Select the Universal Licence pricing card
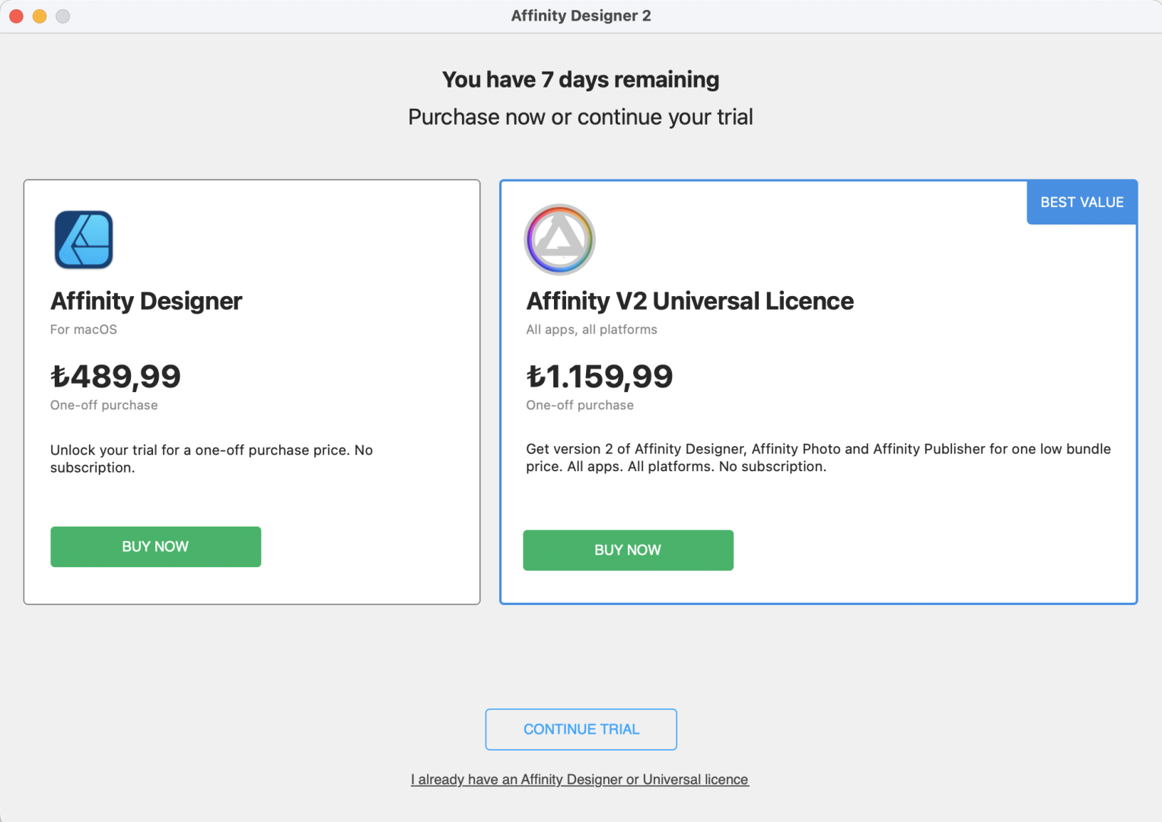The image size is (1162, 822). [x=818, y=502]
